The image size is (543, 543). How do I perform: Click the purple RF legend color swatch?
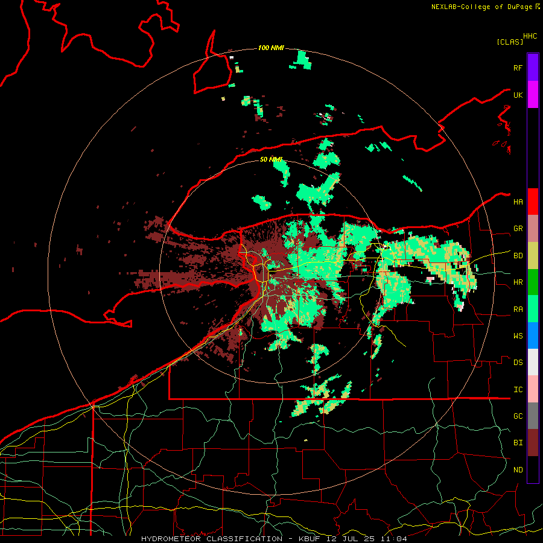pyautogui.click(x=533, y=68)
